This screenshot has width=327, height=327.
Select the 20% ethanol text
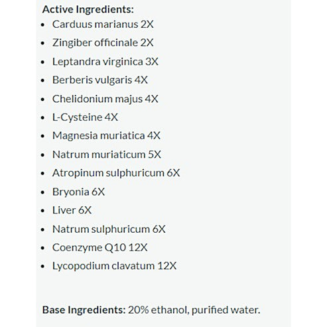[158, 310]
